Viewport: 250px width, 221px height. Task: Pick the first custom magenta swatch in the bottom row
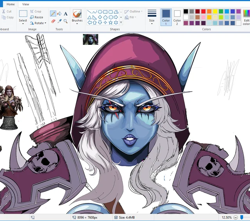186,23
